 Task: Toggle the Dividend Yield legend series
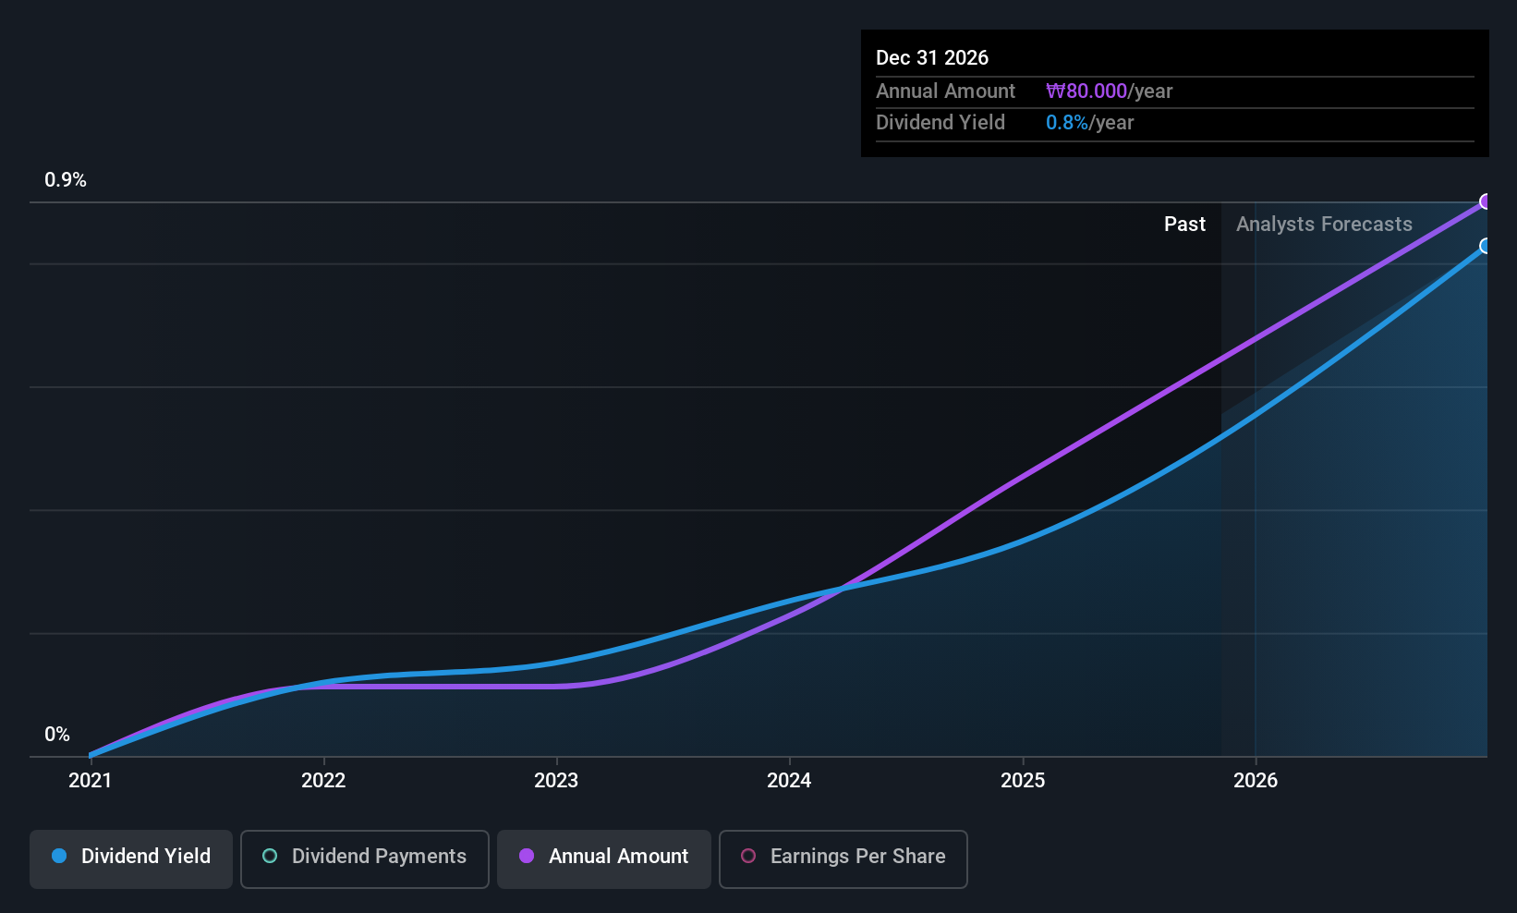[x=131, y=858]
